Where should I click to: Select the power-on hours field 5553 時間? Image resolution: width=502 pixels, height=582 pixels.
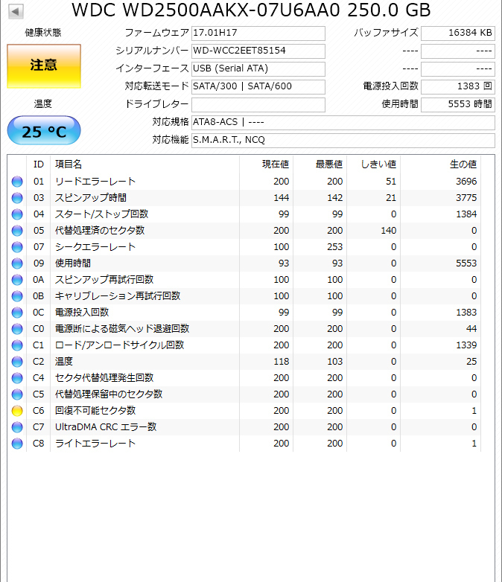tap(458, 104)
